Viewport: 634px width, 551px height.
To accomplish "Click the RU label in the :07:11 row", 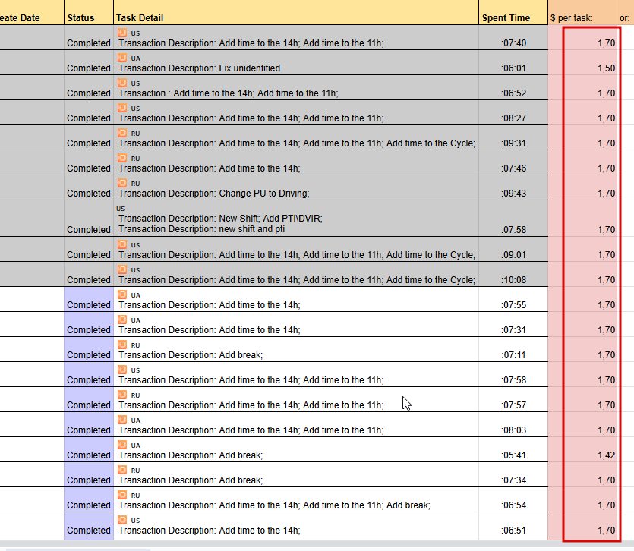I will tap(135, 345).
